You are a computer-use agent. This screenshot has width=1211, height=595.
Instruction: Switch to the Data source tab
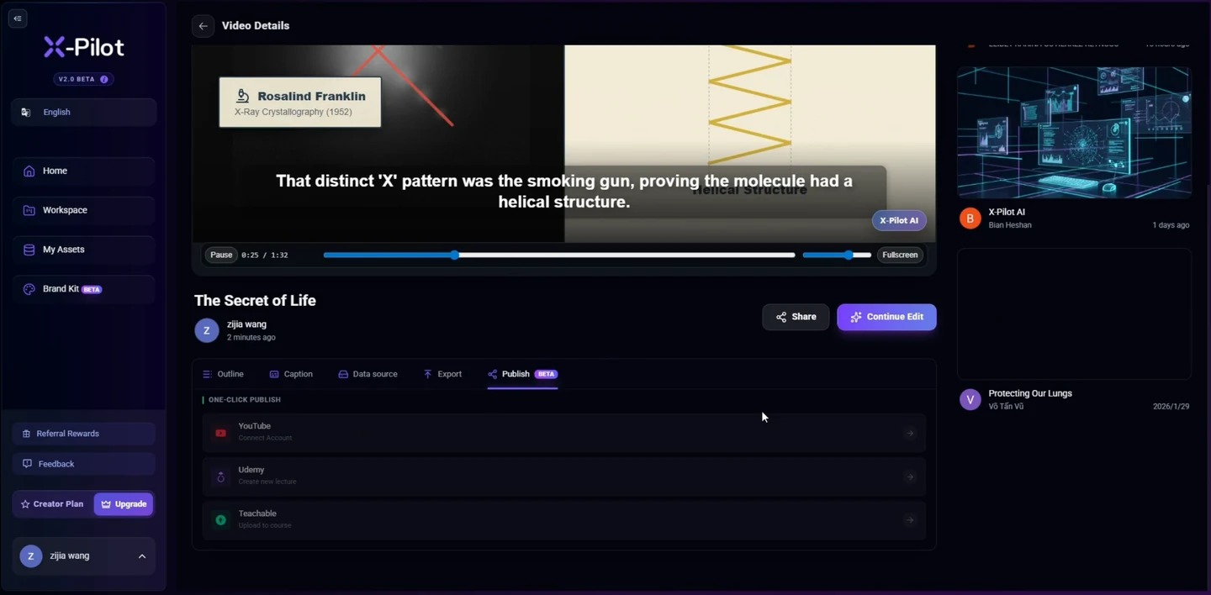point(368,374)
